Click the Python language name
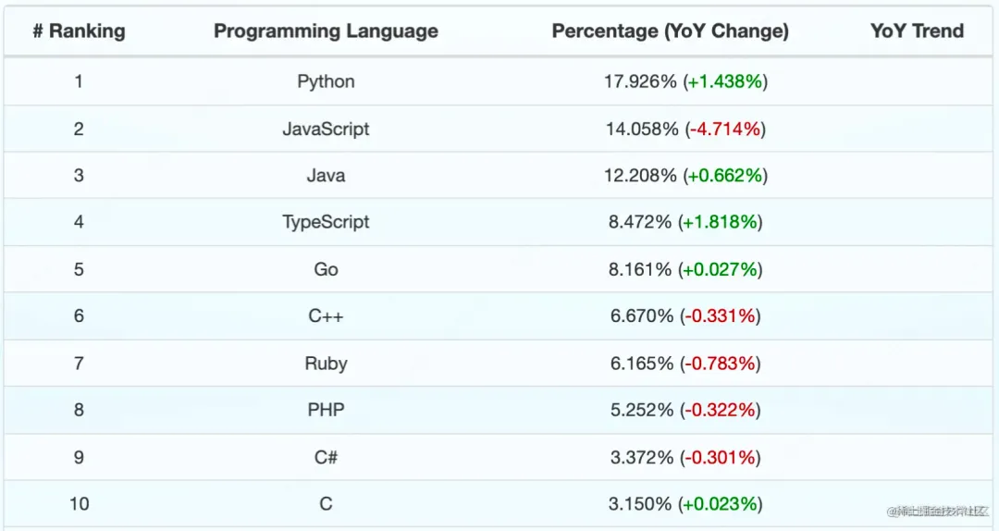Image resolution: width=999 pixels, height=531 pixels. 326,81
